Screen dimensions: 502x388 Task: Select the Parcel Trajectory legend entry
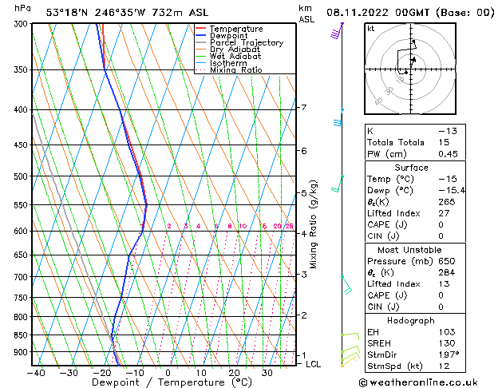tap(246, 43)
